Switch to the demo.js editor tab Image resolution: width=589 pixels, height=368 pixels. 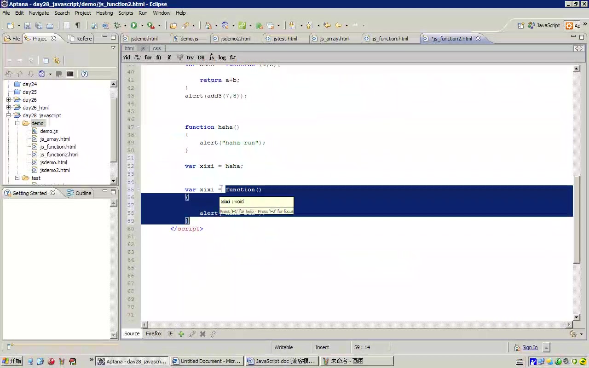coord(189,39)
